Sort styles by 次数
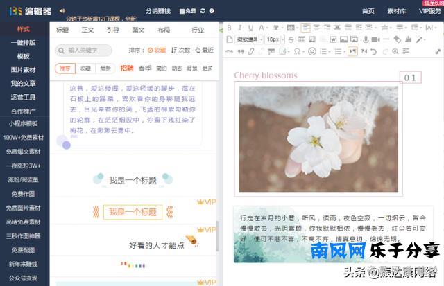 coord(180,51)
